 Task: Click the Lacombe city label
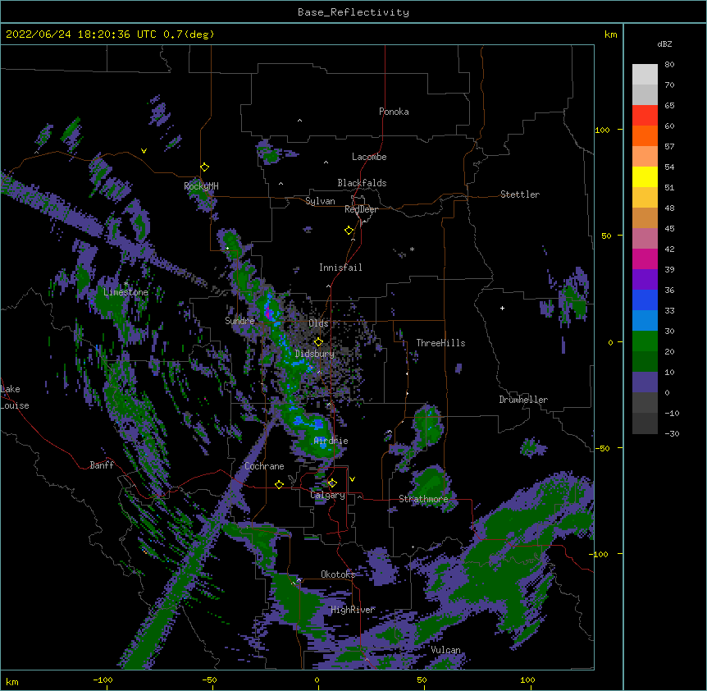(x=369, y=157)
